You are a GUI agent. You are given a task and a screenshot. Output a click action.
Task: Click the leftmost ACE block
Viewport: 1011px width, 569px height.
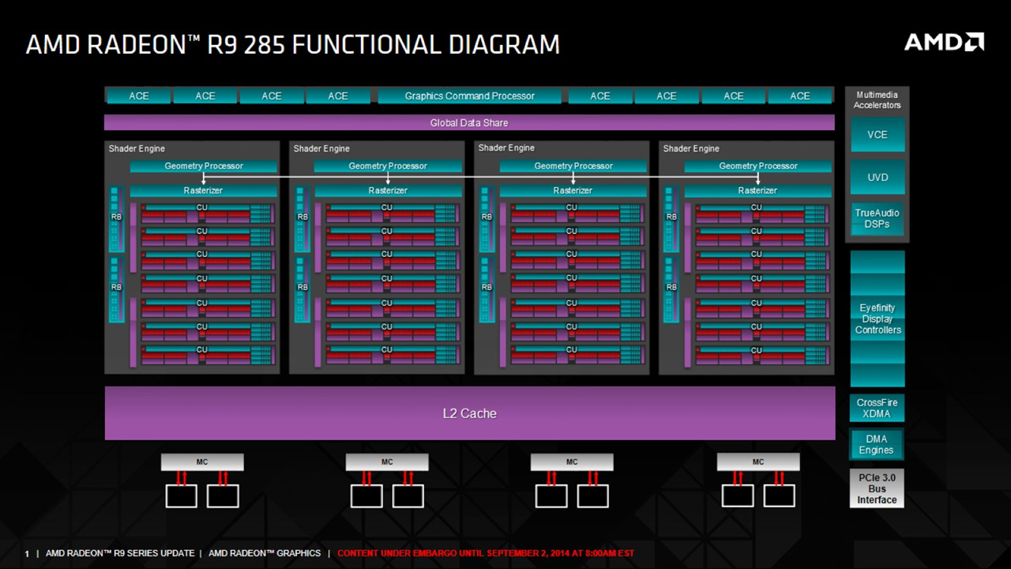click(139, 96)
